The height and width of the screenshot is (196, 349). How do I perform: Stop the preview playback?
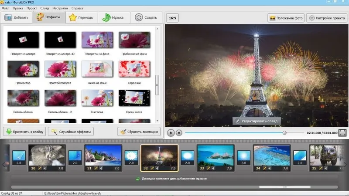(179, 133)
